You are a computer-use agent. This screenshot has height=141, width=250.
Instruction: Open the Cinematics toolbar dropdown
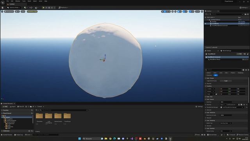click(x=36, y=7)
